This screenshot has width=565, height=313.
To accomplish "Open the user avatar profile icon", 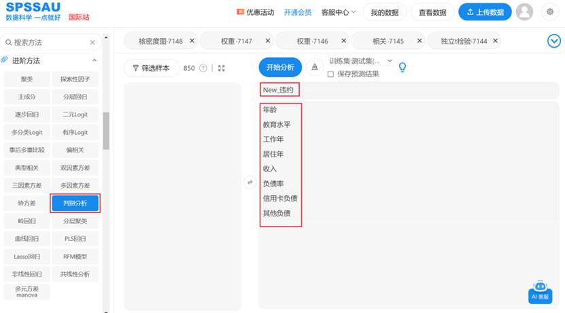I will click(x=524, y=12).
